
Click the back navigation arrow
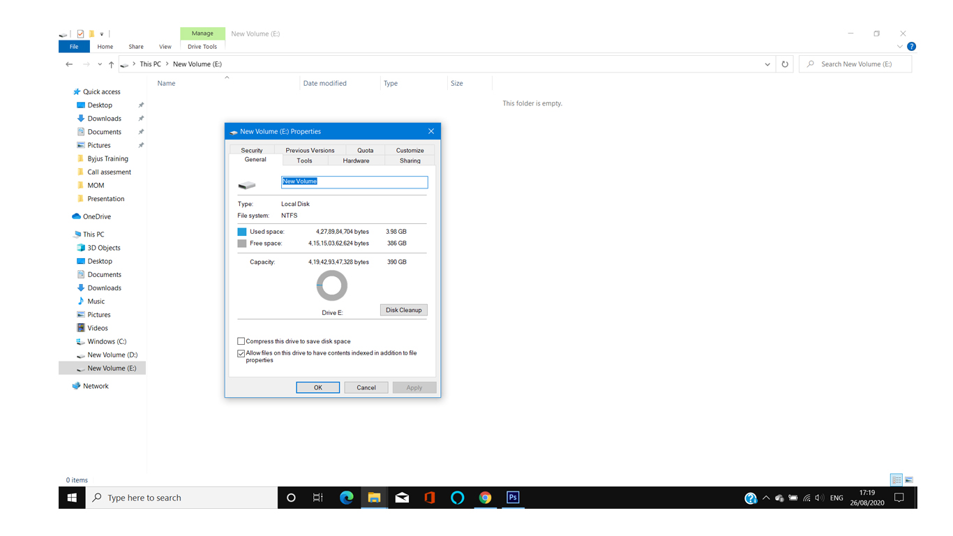coord(69,64)
